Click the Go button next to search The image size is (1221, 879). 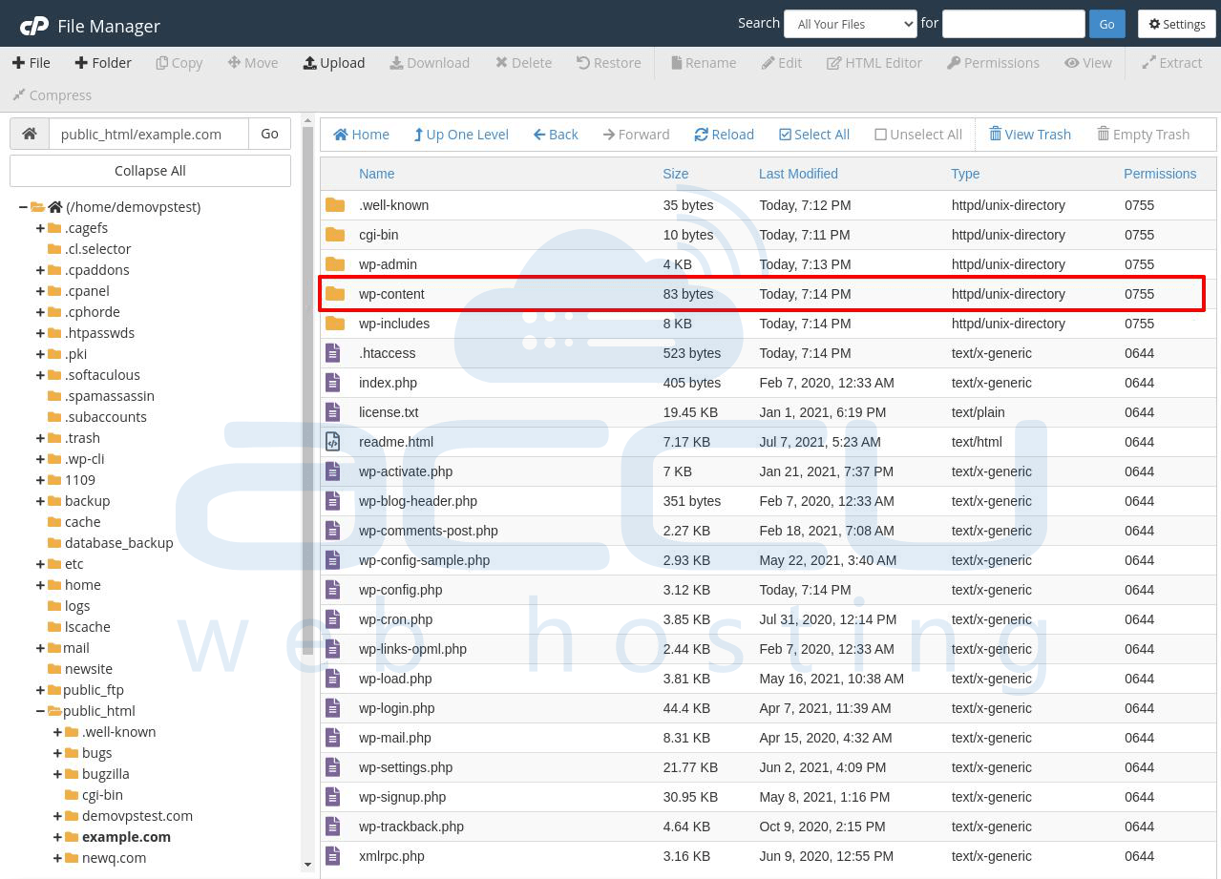[1106, 24]
